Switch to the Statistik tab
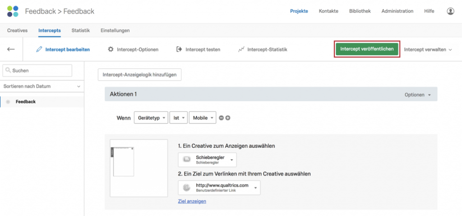The image size is (462, 216). tap(81, 30)
